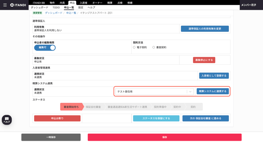Click 入居者として登録する button
263x142 pixels.
(214, 76)
